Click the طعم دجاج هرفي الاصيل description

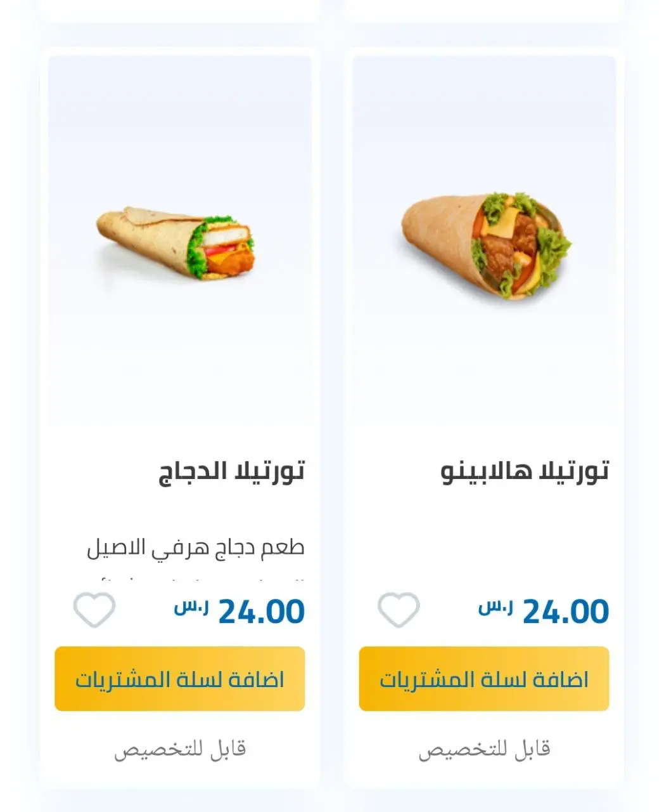(x=196, y=547)
